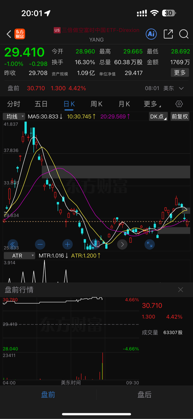This screenshot has height=419, width=193.
Task: Open chart settings hexagon gear icon
Action: [179, 104]
